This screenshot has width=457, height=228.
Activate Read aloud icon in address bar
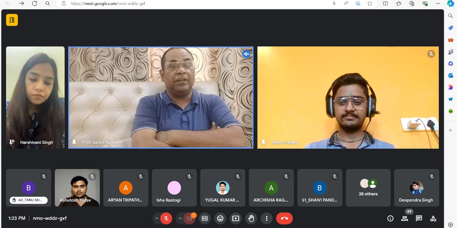(x=346, y=4)
